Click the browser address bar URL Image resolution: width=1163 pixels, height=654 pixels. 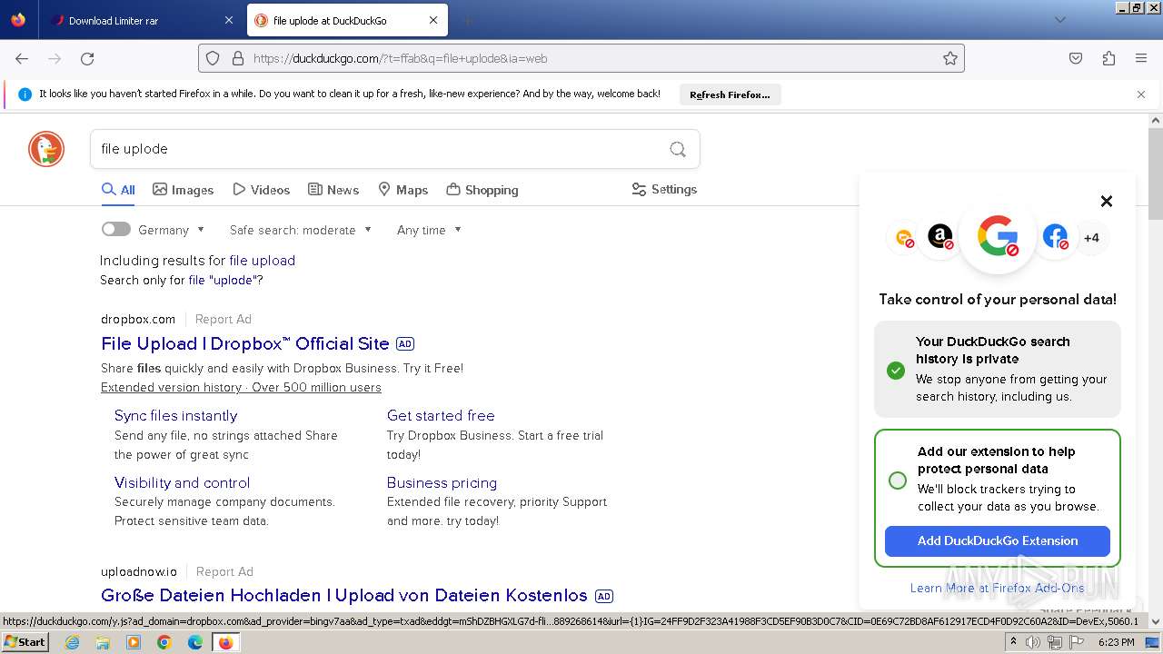(x=581, y=58)
